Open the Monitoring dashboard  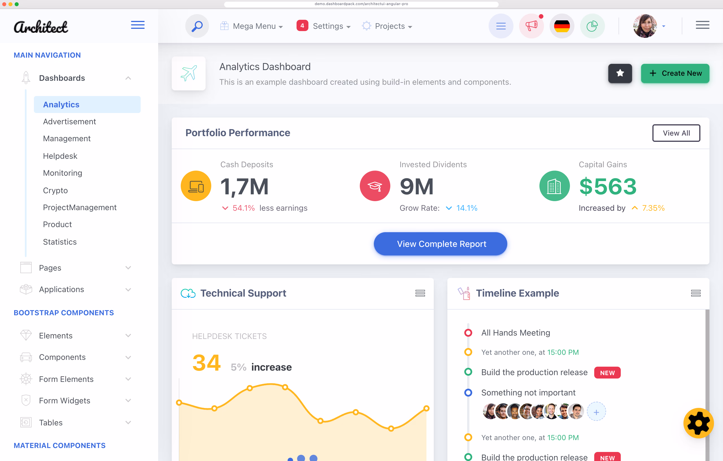(62, 173)
